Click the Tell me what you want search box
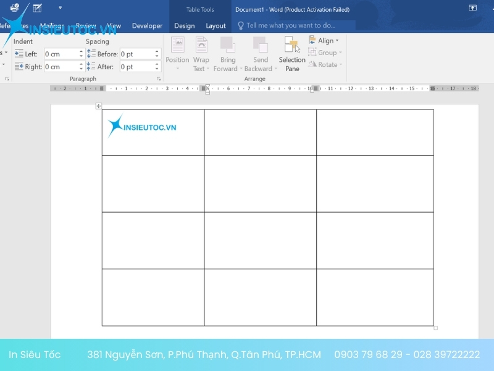 290,26
